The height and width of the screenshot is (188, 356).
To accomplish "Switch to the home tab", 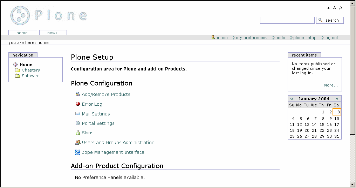I will coord(22,33).
